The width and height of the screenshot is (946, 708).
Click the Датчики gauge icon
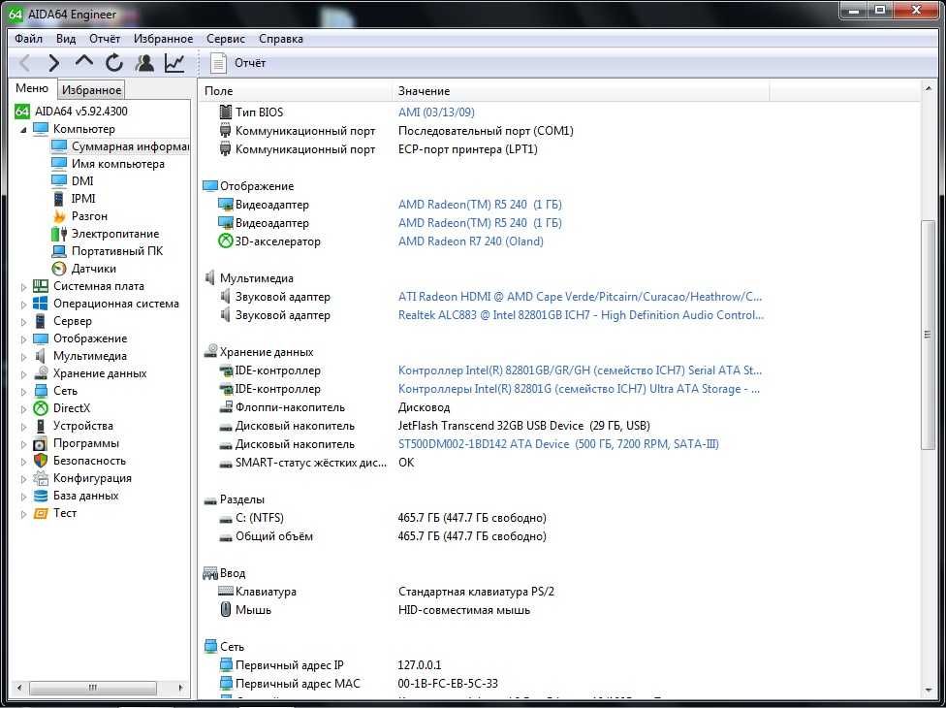coord(59,269)
